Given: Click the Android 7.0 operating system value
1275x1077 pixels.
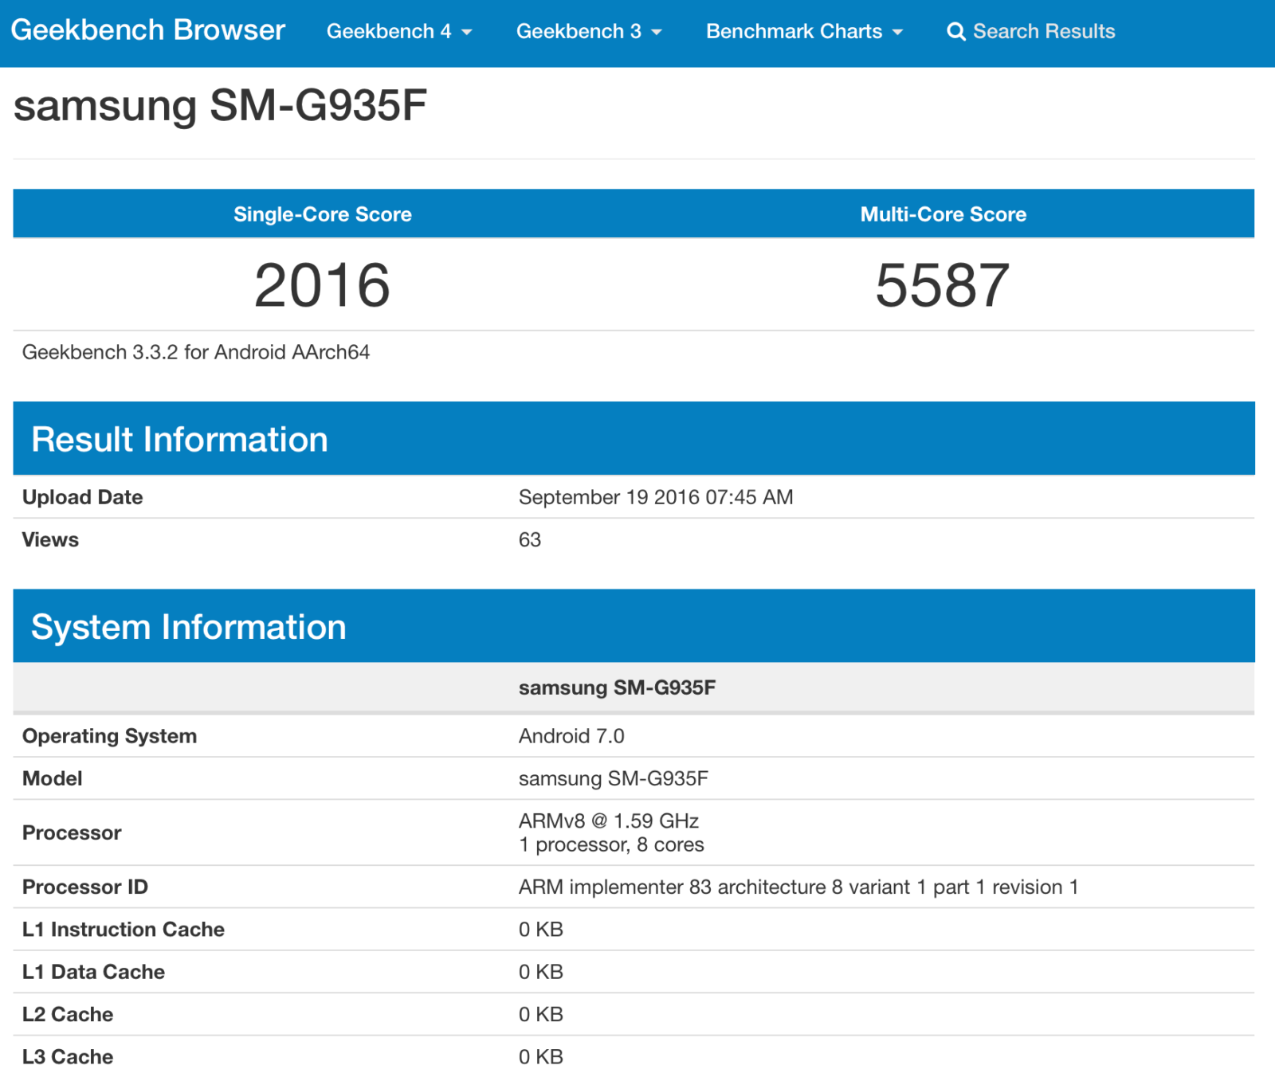Looking at the screenshot, I should (x=571, y=736).
